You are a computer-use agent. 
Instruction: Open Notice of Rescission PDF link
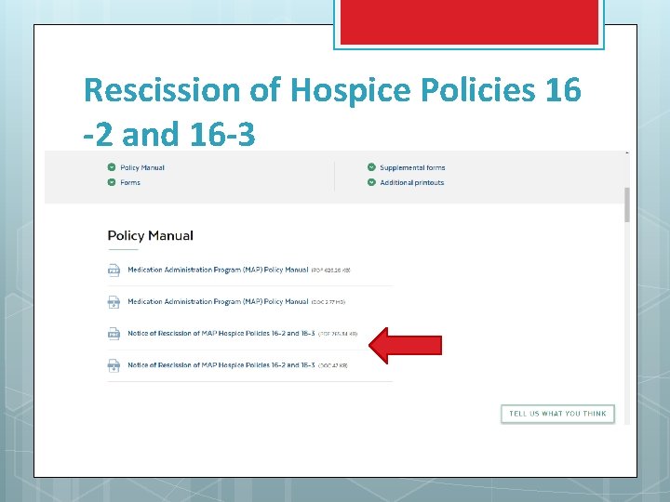tap(221, 333)
